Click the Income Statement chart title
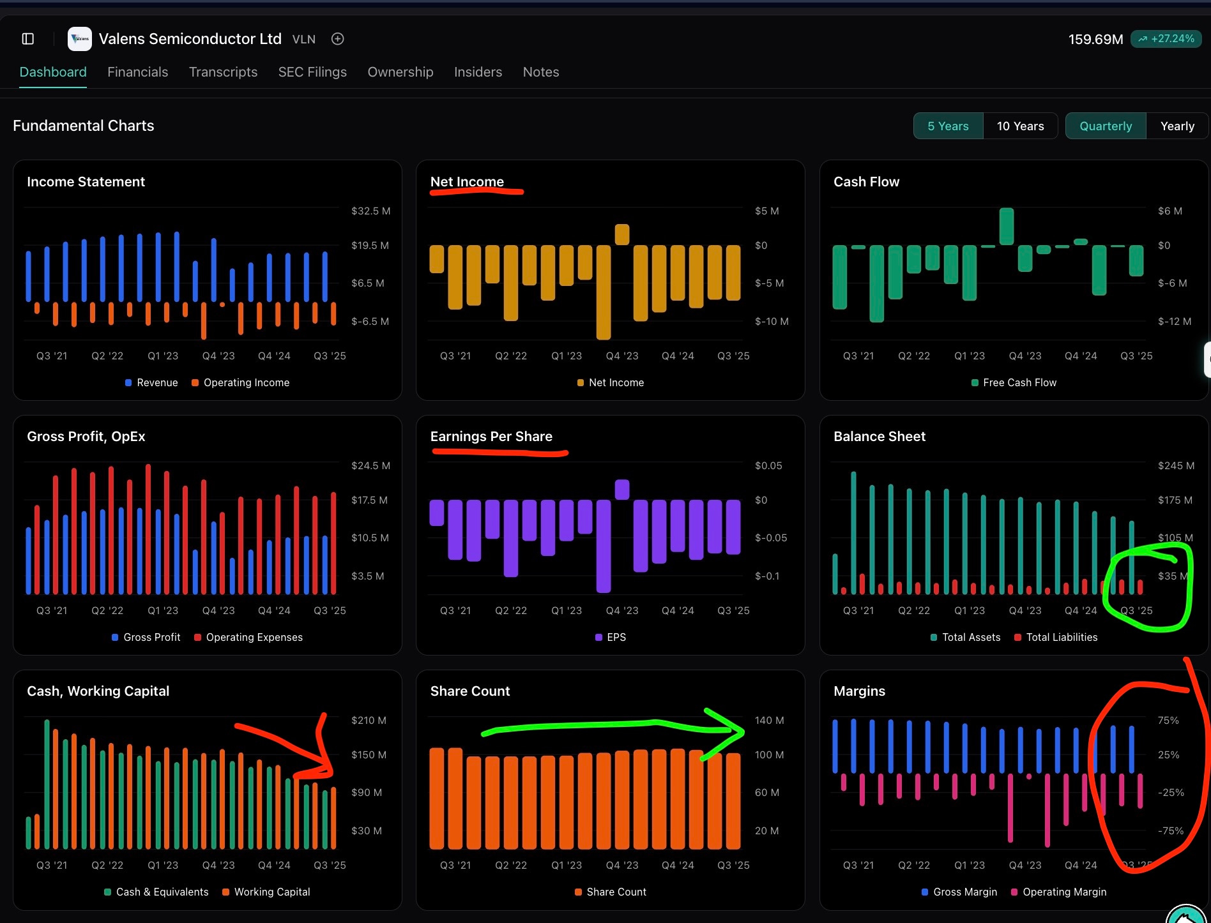The height and width of the screenshot is (923, 1211). click(86, 182)
